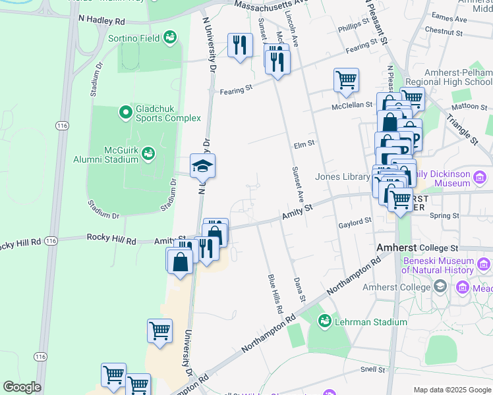This screenshot has width=493, height=395.
Task: Click the Northampton Rd label near Lehrman Stadium
Action: 354,276
